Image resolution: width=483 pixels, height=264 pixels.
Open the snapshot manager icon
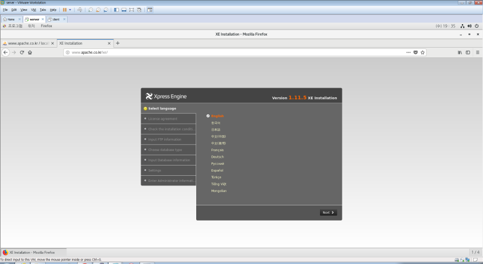(106, 10)
